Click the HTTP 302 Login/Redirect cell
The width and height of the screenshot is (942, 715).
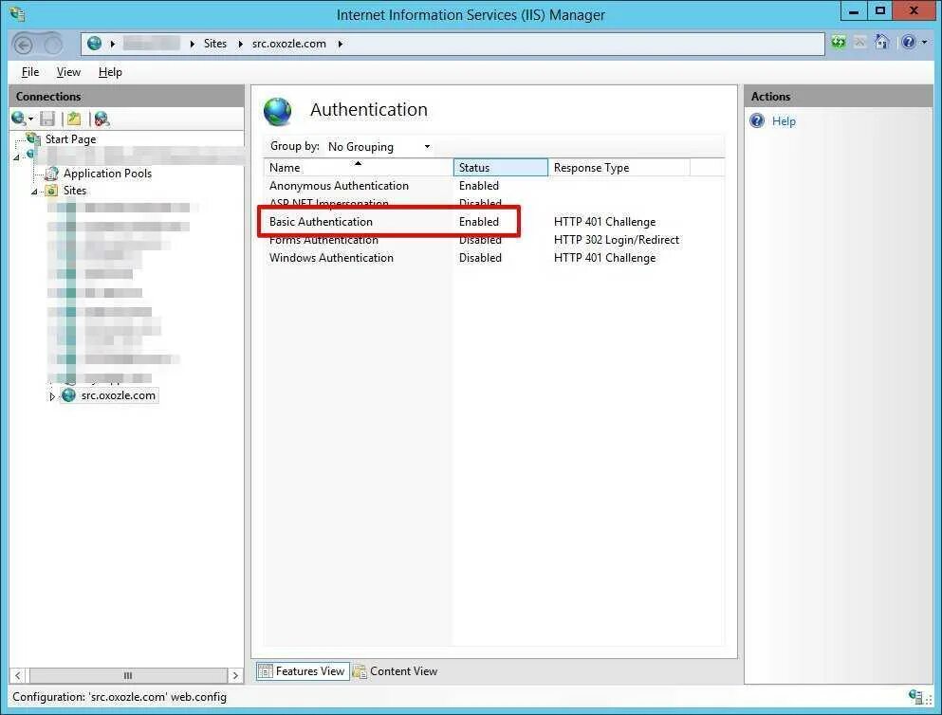click(x=617, y=240)
